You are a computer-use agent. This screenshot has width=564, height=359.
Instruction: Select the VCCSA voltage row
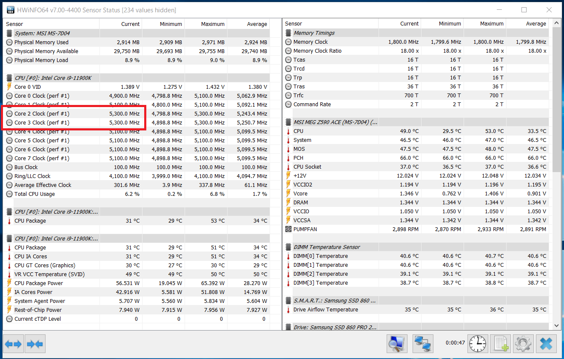click(416, 220)
